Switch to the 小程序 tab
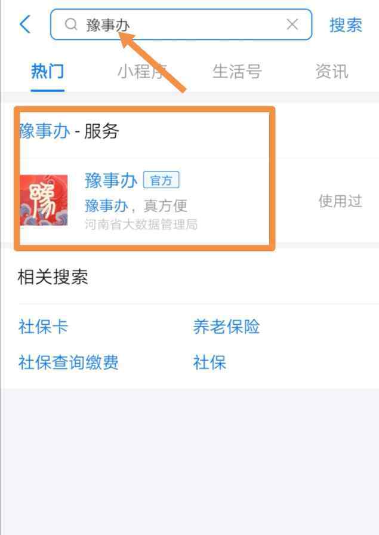Screen dimensions: 379x535 142,72
